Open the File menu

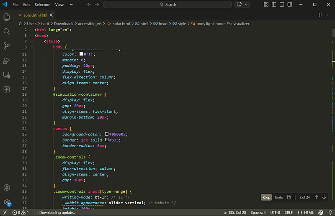(x=15, y=5)
